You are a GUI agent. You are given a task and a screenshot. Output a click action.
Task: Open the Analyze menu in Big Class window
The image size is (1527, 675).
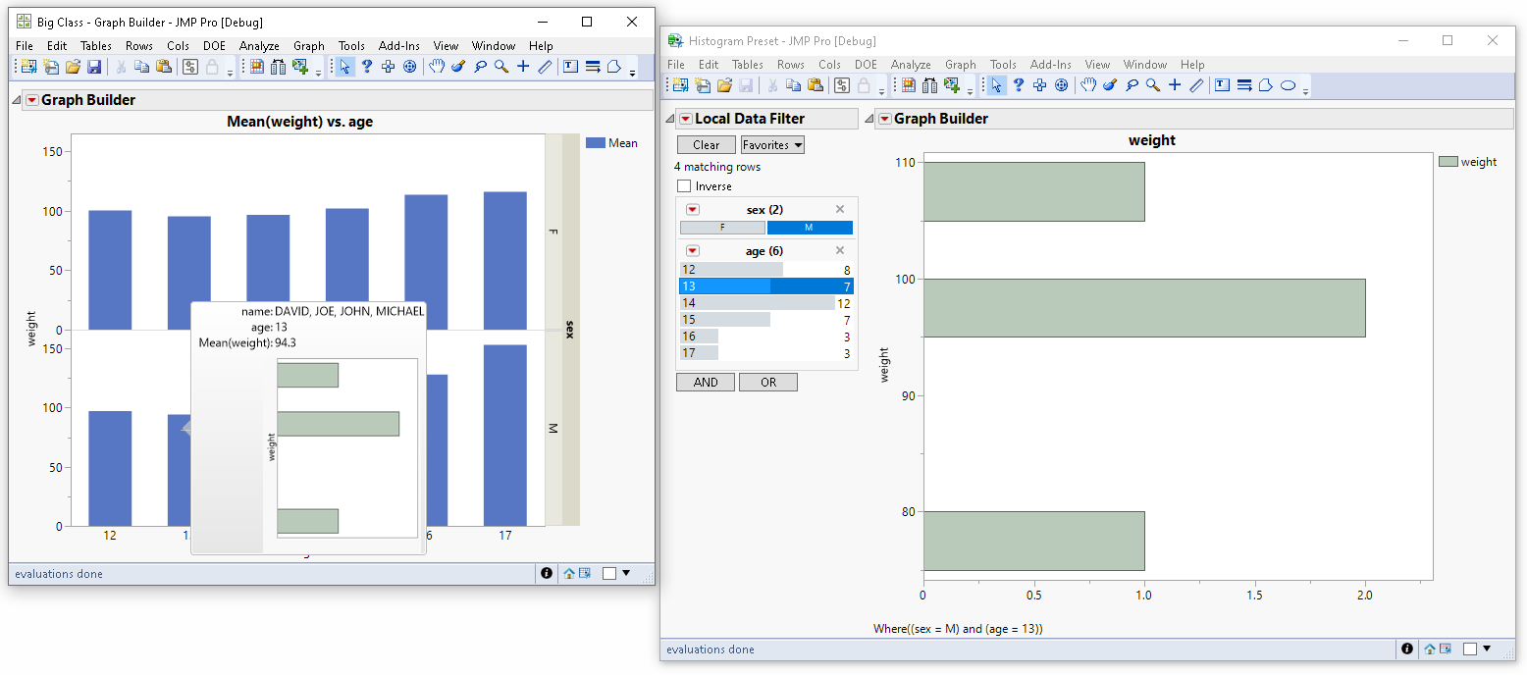(x=259, y=46)
